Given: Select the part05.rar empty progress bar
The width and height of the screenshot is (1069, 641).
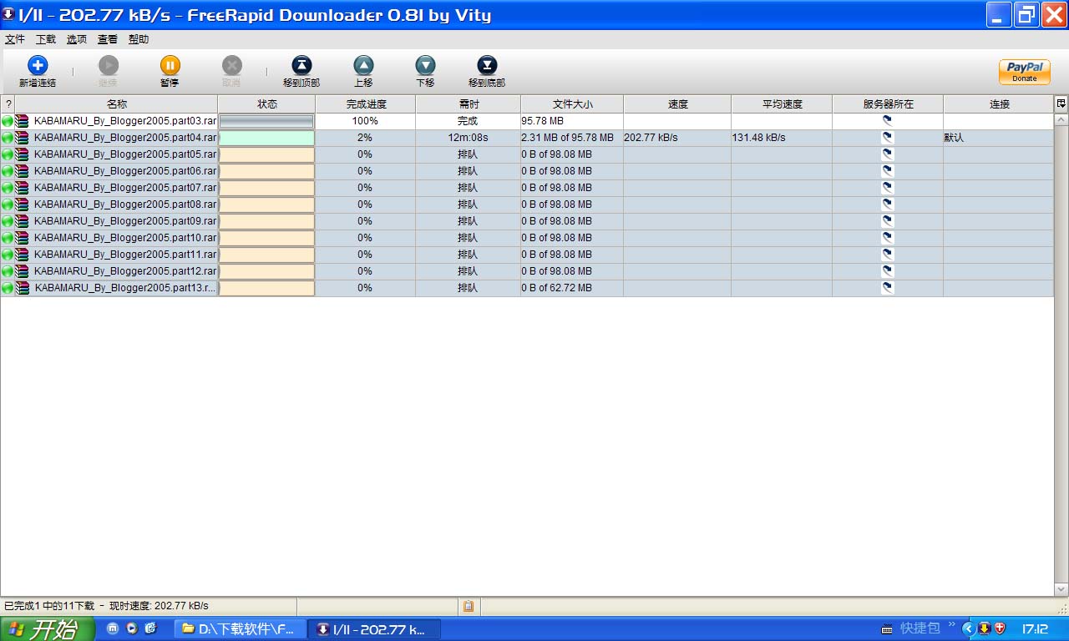Looking at the screenshot, I should click(266, 154).
